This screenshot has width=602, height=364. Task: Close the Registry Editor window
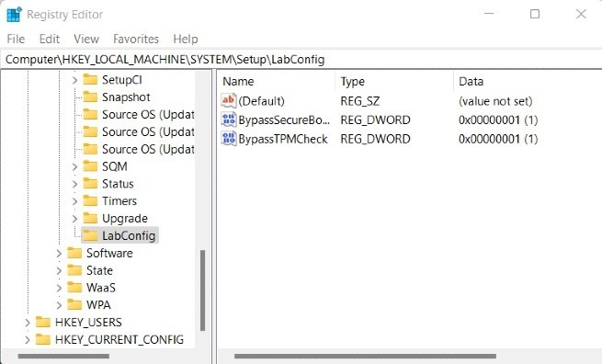[x=581, y=14]
